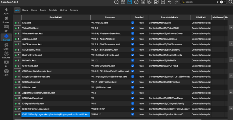
Task: Switch to the Quirks tab
Action: [63, 10]
